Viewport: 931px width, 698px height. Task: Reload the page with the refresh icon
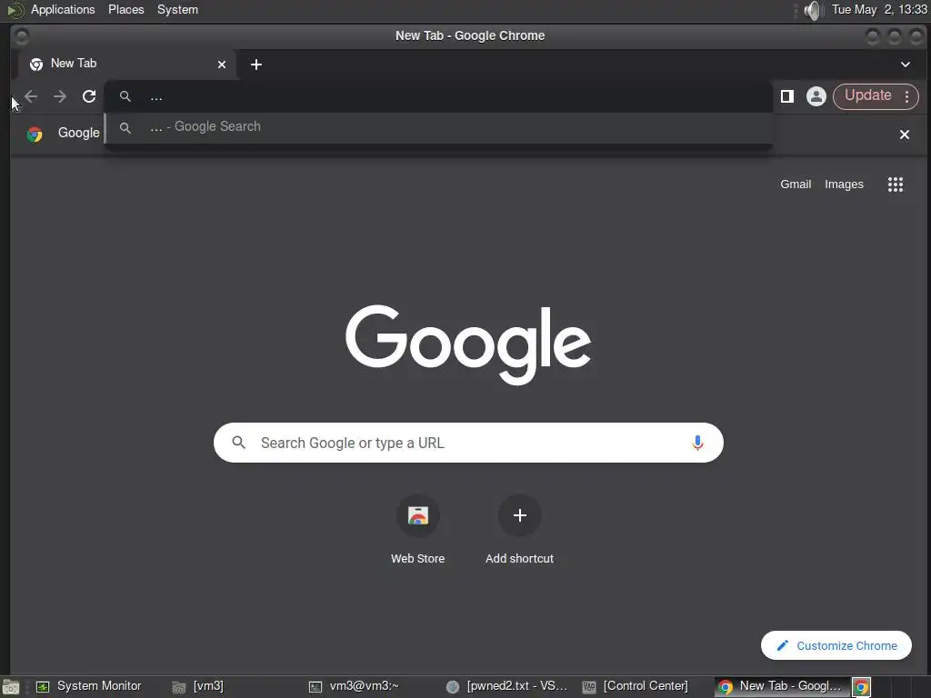[89, 96]
